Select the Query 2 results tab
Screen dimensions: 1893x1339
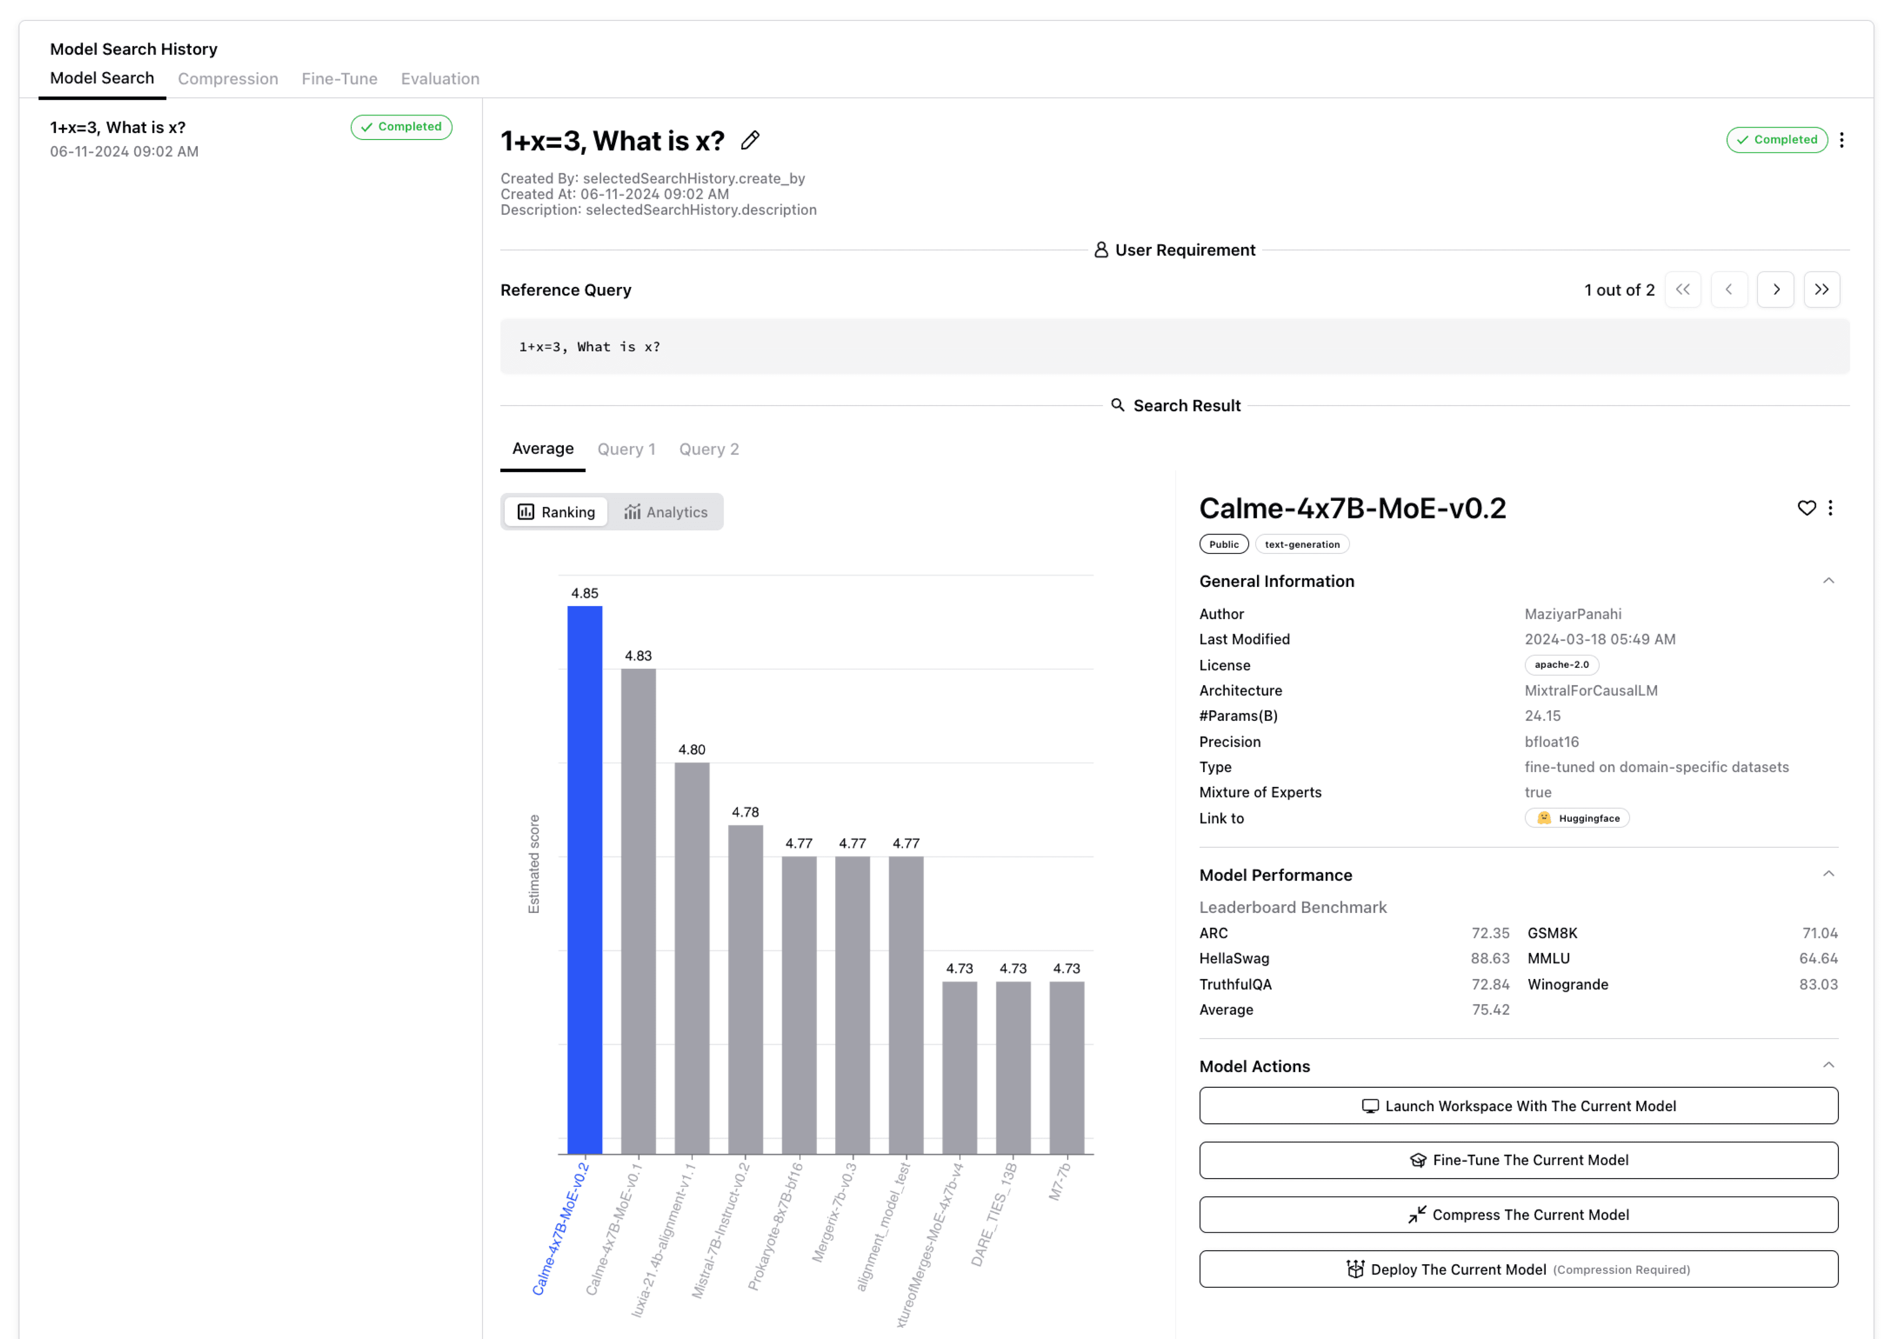tap(708, 450)
